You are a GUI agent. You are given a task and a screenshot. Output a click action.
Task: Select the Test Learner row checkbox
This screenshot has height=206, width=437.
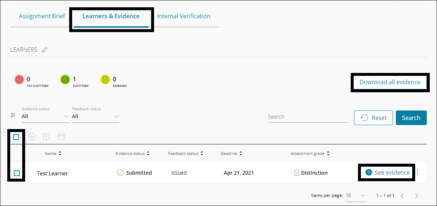[17, 173]
